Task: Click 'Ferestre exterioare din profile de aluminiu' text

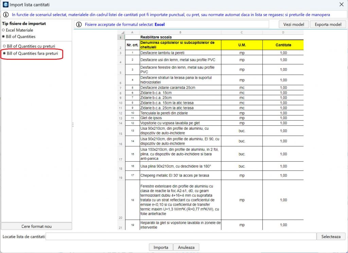Action: [x=179, y=200]
